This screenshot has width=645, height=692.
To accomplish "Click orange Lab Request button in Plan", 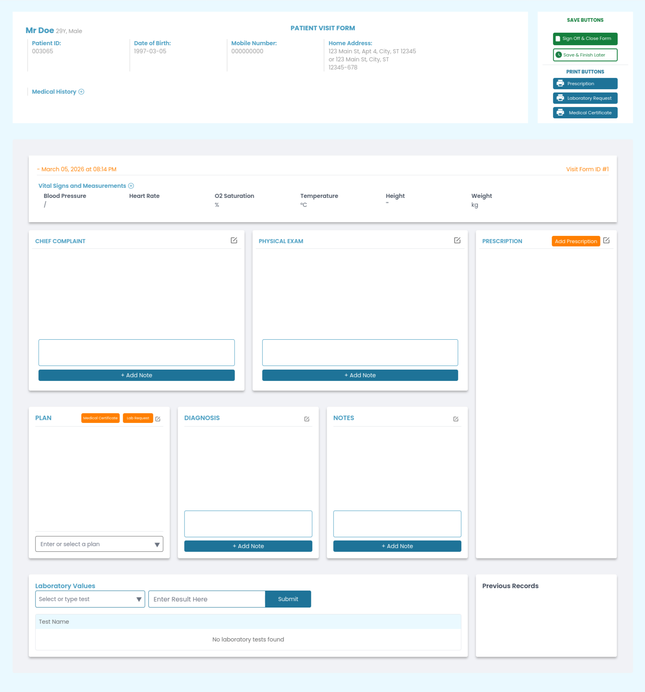I will coord(138,418).
